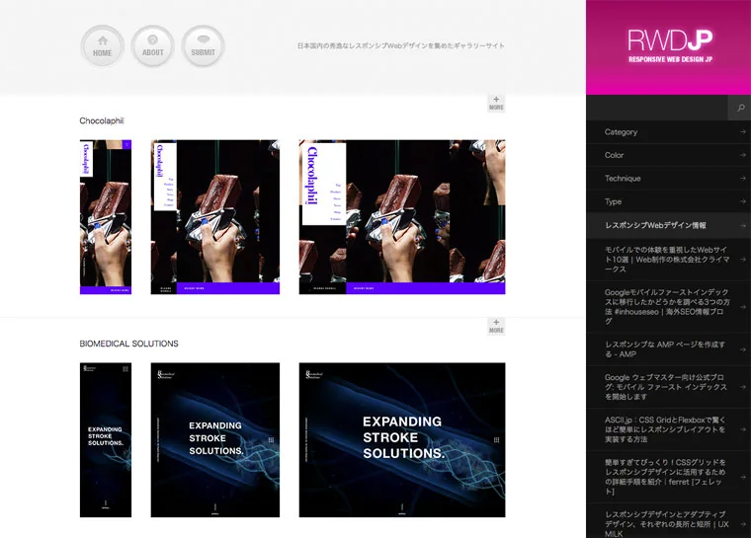Open レスポンシブWebデザイン情報 section

tap(669, 225)
